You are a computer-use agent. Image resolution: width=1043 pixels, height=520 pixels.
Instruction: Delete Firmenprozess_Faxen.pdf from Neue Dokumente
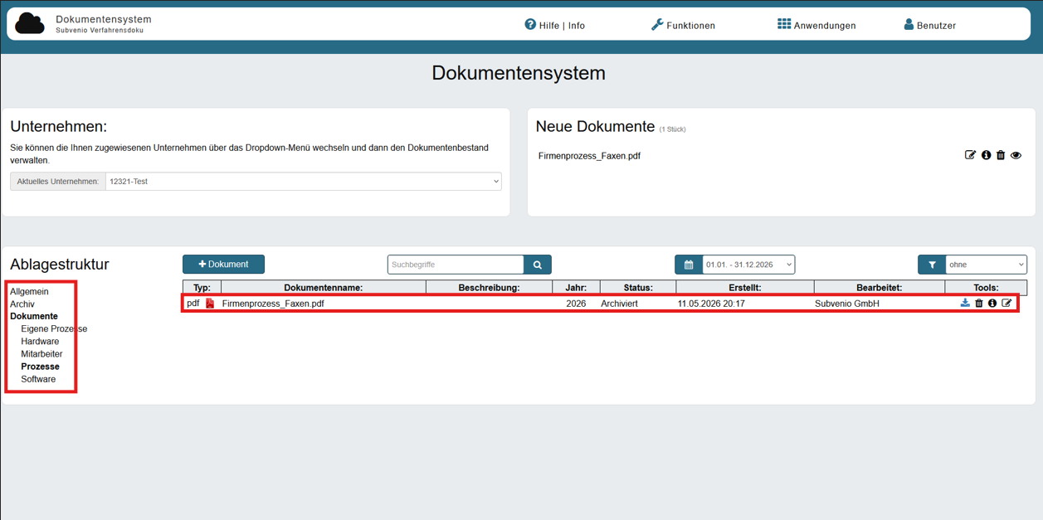coord(1001,155)
